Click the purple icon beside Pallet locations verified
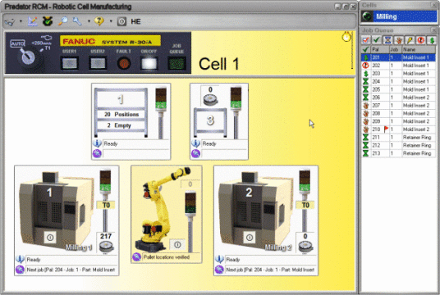Viewport: 440px width, 295px height. point(136,256)
